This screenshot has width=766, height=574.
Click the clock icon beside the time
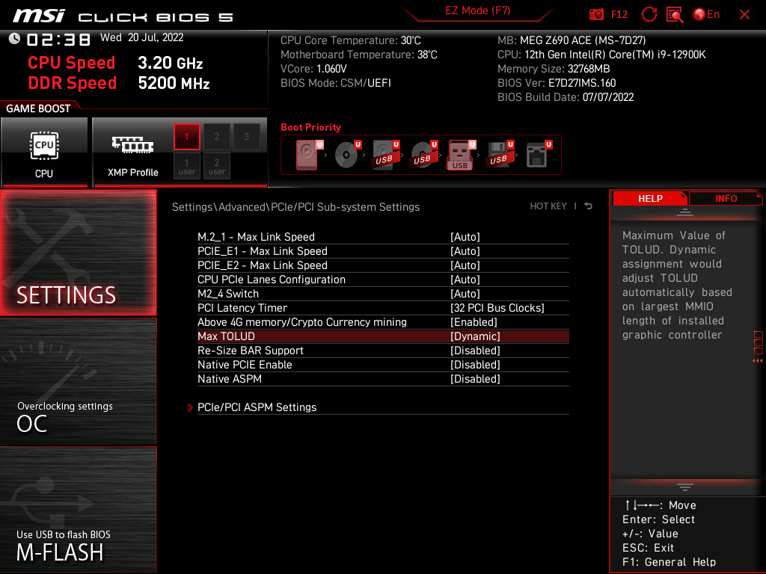(x=15, y=39)
